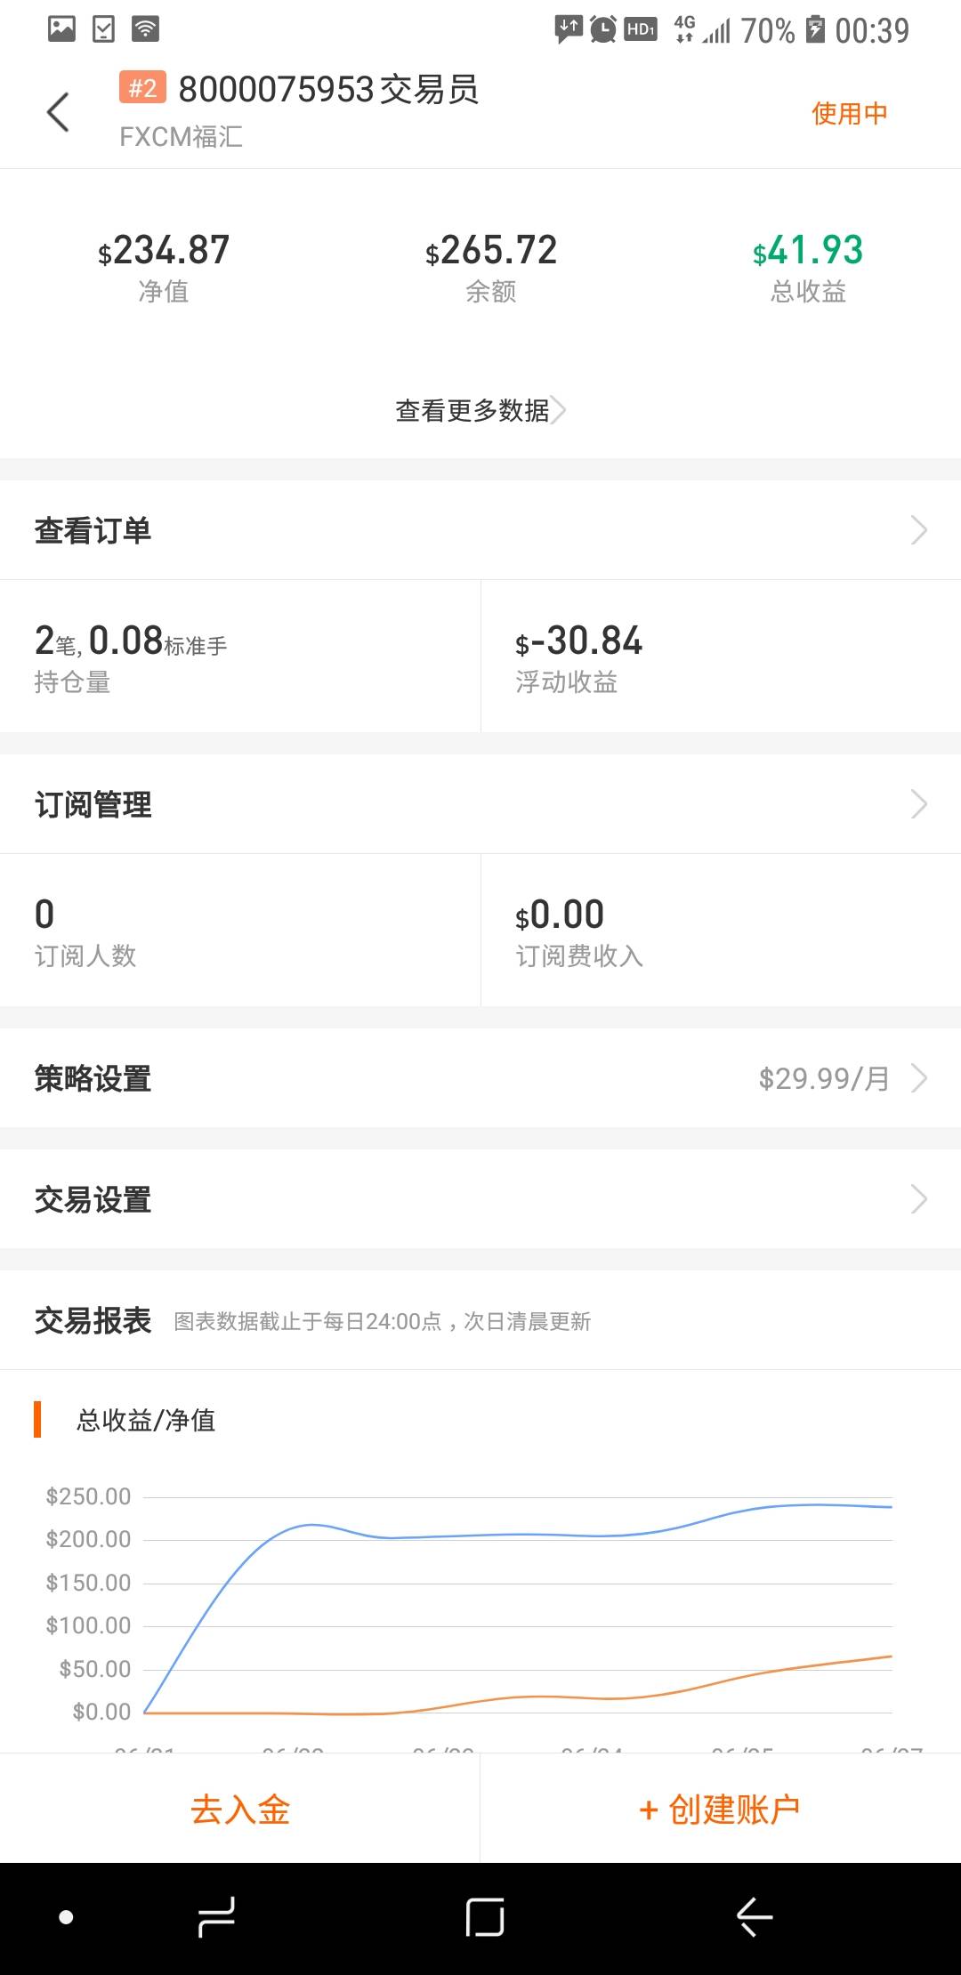Image resolution: width=961 pixels, height=1975 pixels.
Task: Tap the back arrow icon
Action: click(58, 112)
